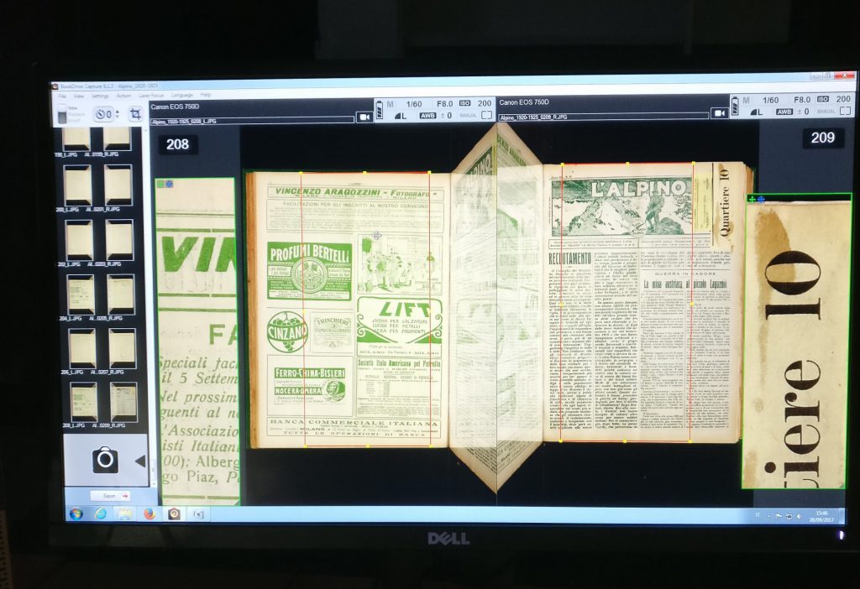Open left camera exposure compensation ±0
The width and height of the screenshot is (860, 589).
point(446,116)
